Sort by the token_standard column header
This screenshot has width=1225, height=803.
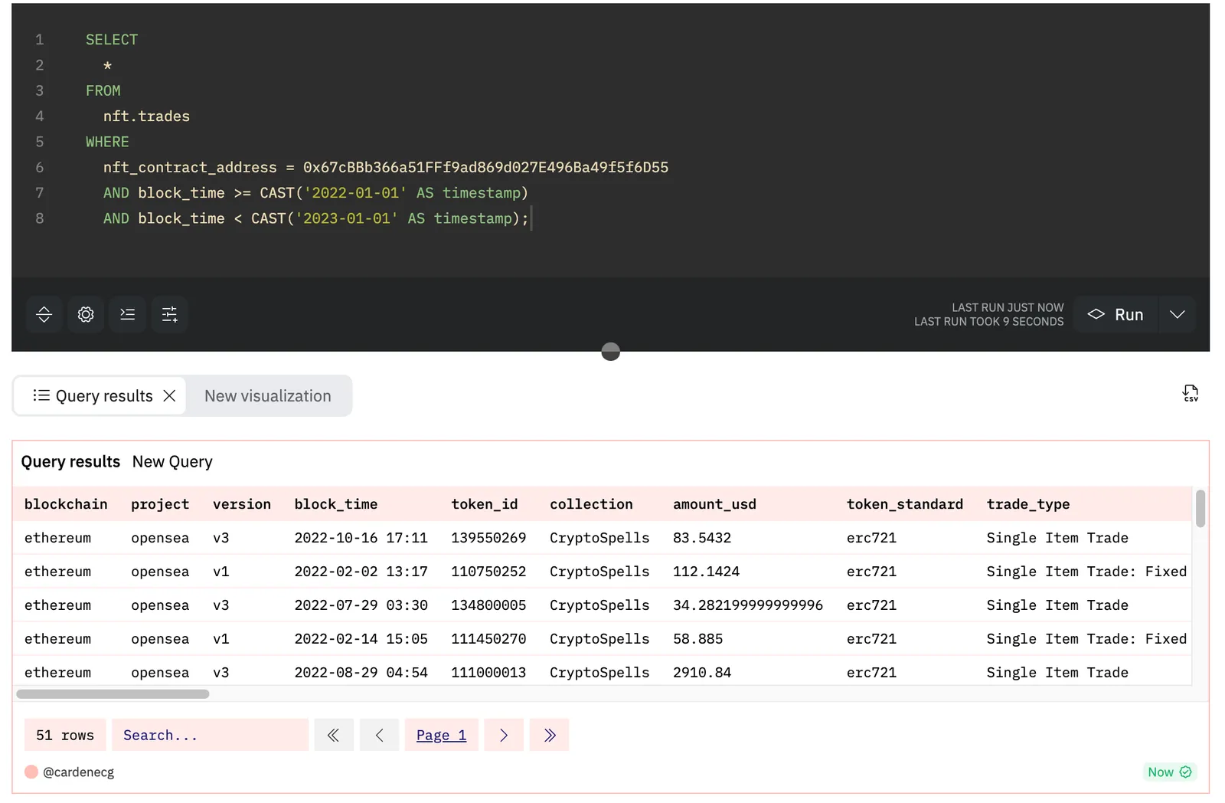click(905, 504)
